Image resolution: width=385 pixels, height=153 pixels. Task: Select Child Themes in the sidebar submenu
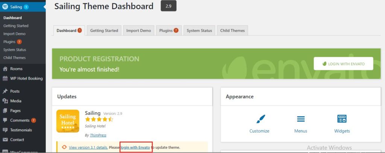pos(15,58)
